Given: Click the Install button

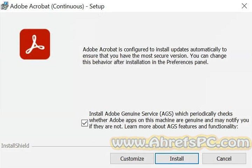Looking at the screenshot, I should point(177,159).
